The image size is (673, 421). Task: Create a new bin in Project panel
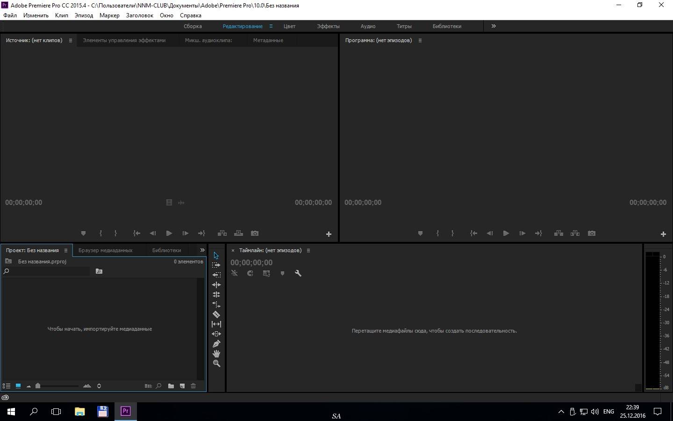coord(171,386)
